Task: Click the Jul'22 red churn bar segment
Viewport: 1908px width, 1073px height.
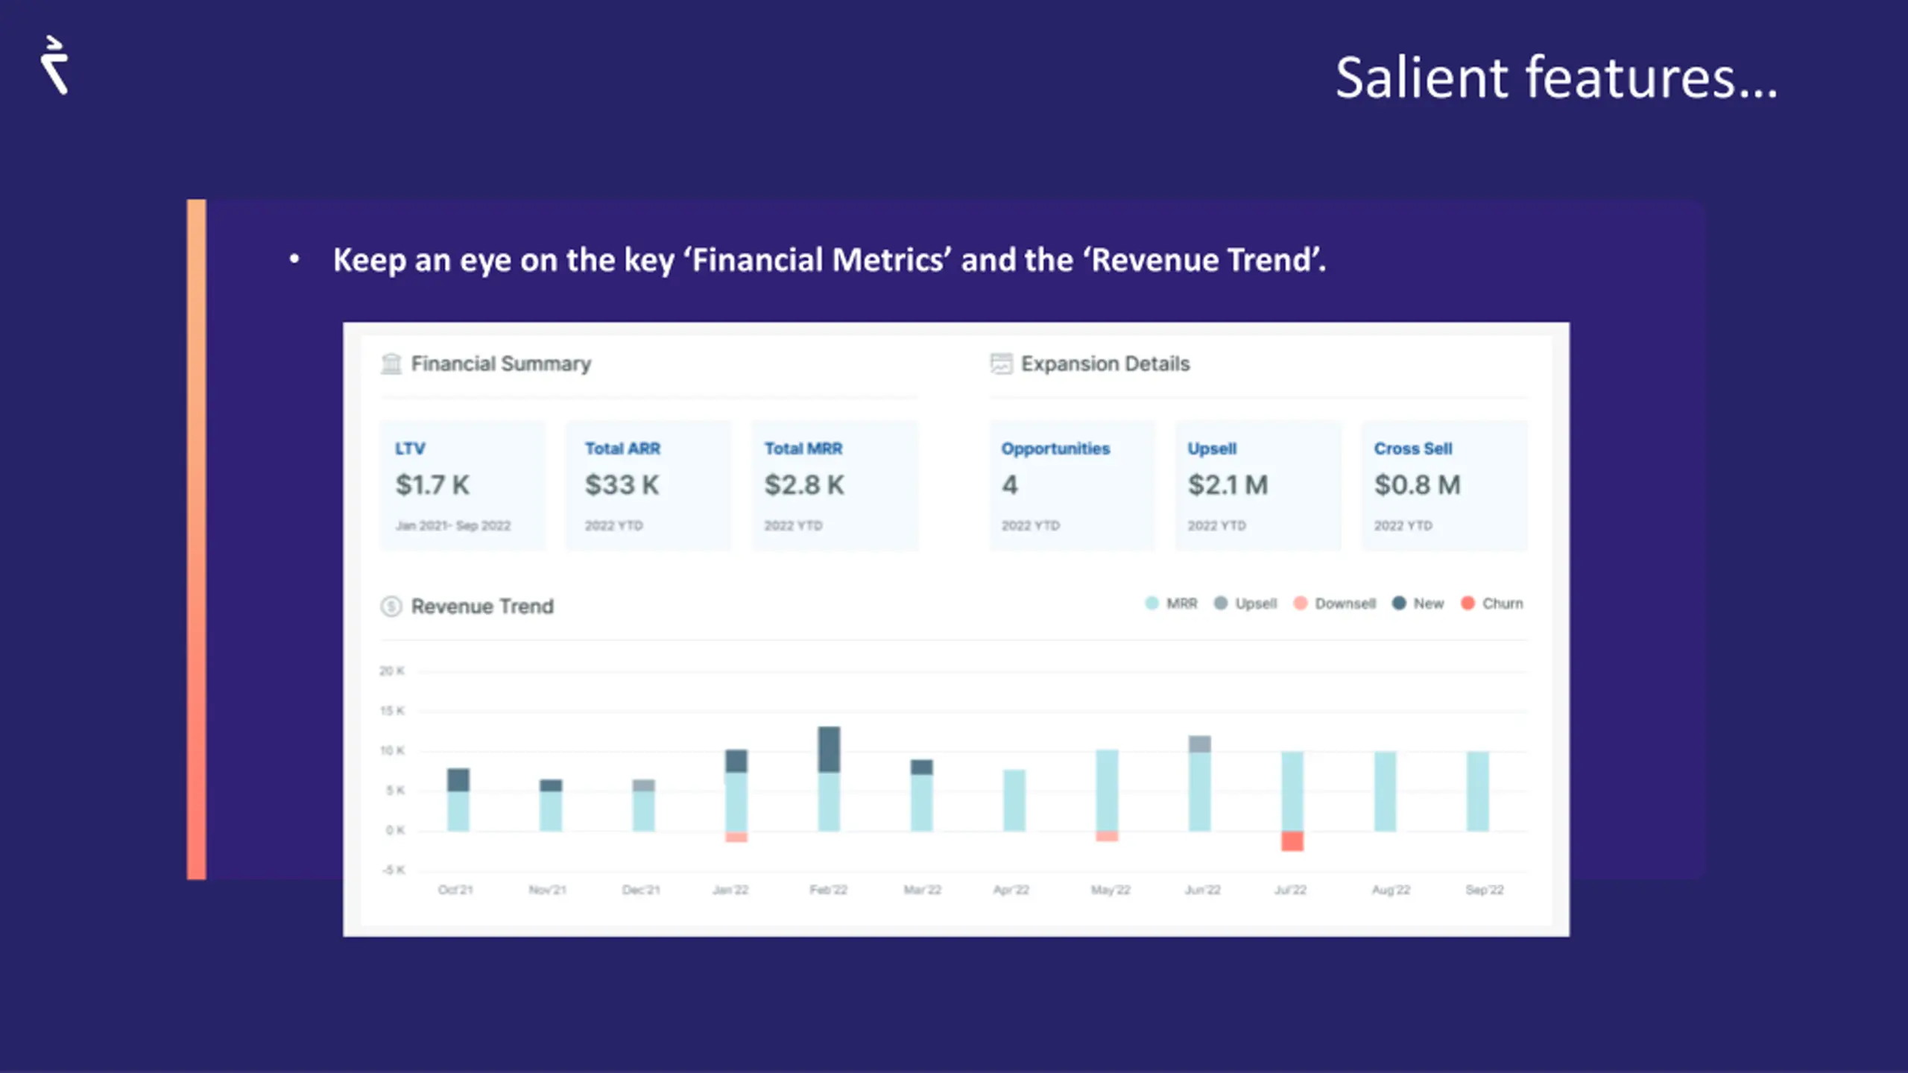Action: click(1292, 841)
